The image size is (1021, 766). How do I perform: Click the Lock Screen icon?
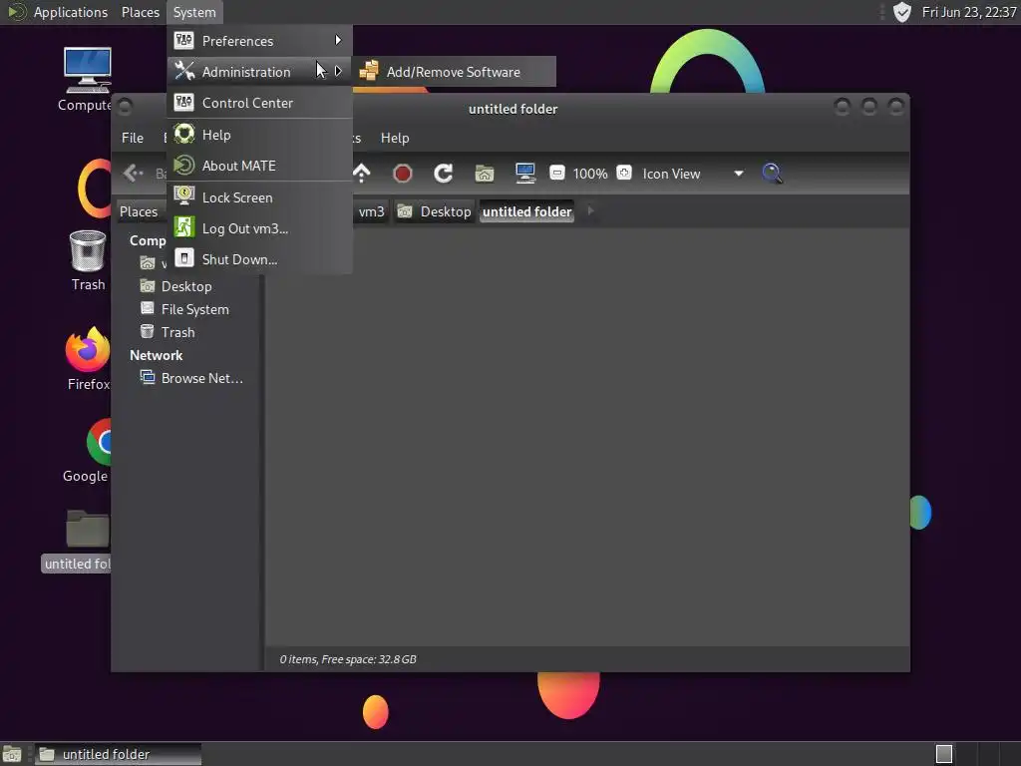click(184, 196)
